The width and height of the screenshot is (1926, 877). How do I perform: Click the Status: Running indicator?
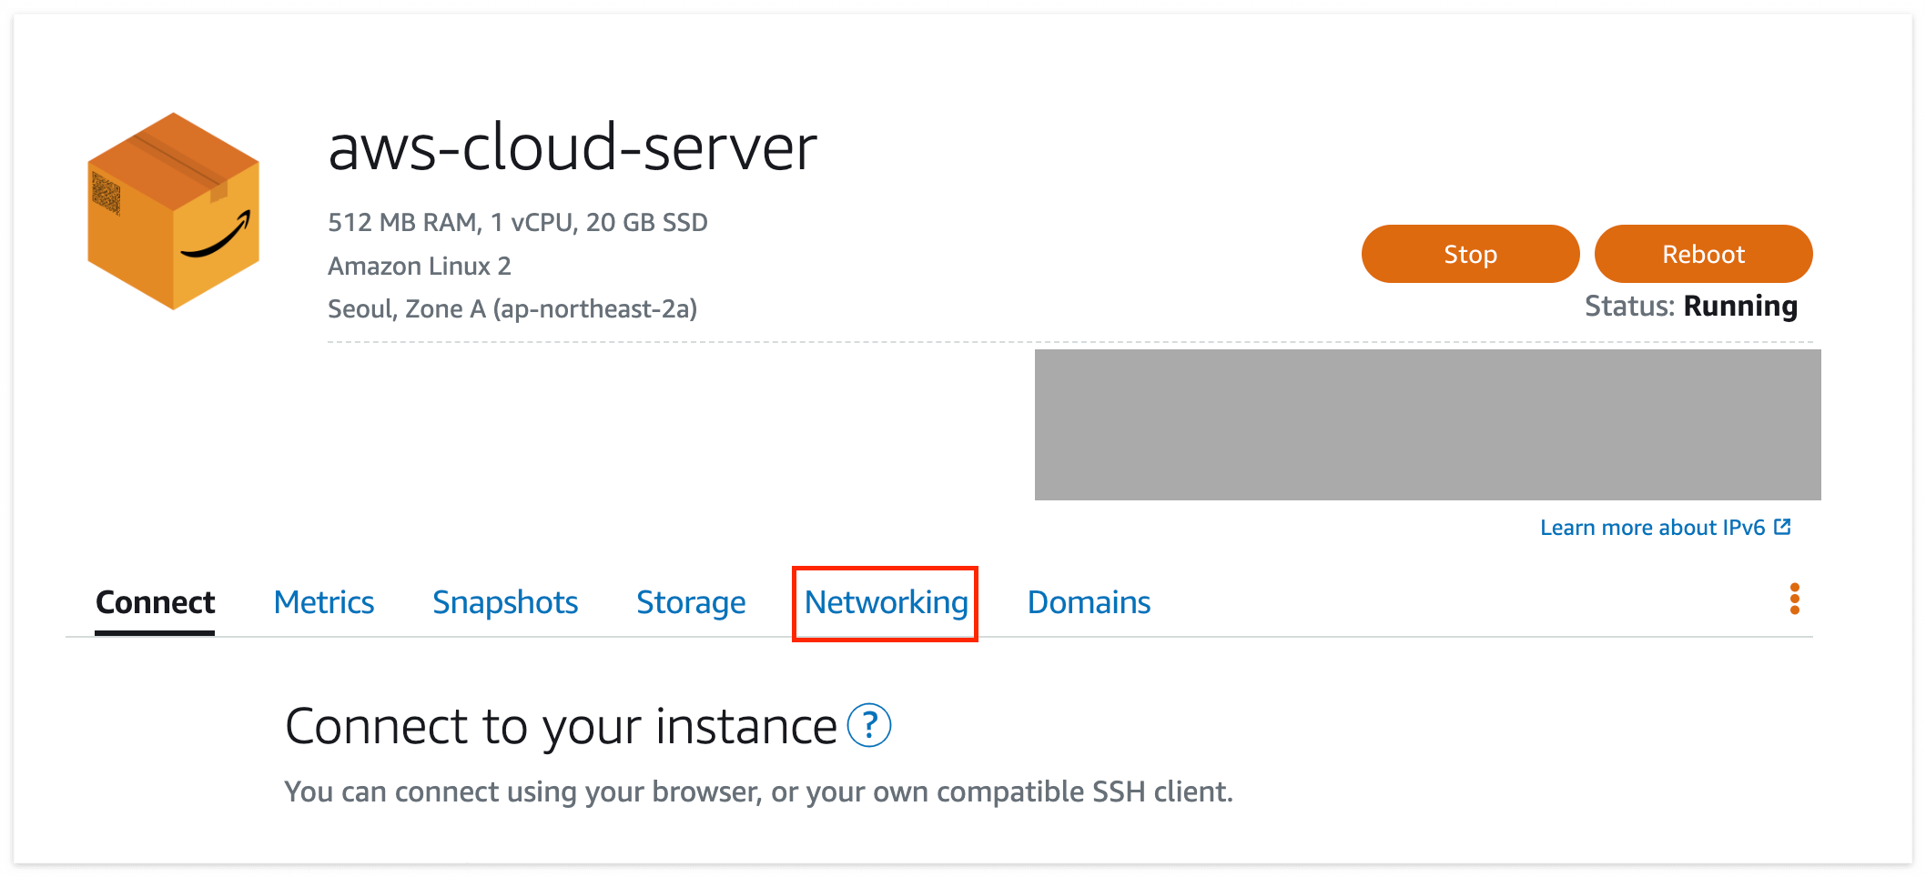coord(1691,306)
